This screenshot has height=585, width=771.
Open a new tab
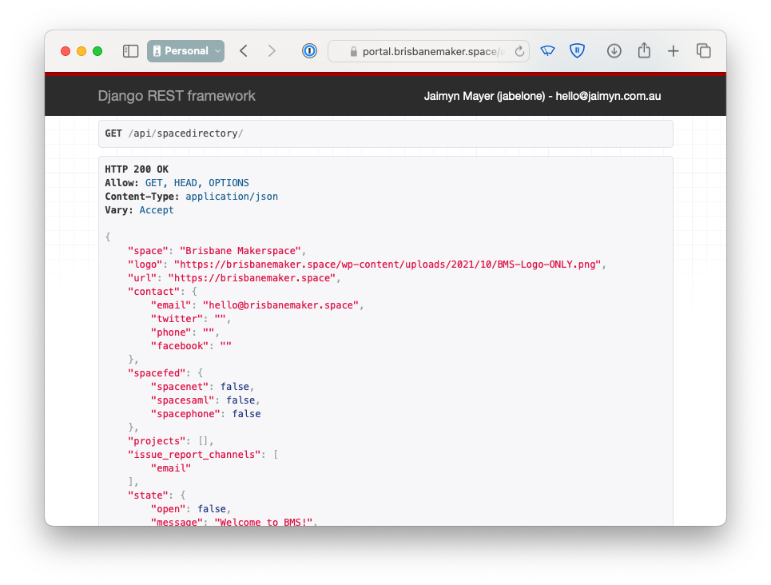[x=674, y=51]
